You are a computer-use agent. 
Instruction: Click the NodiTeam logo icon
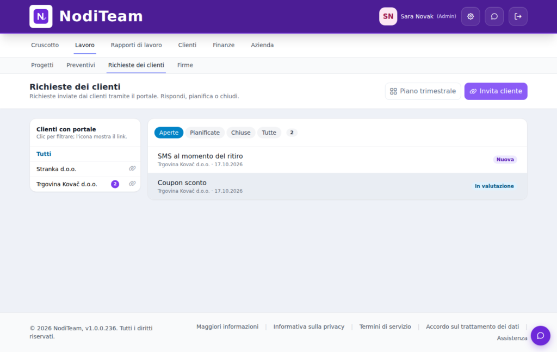(41, 16)
